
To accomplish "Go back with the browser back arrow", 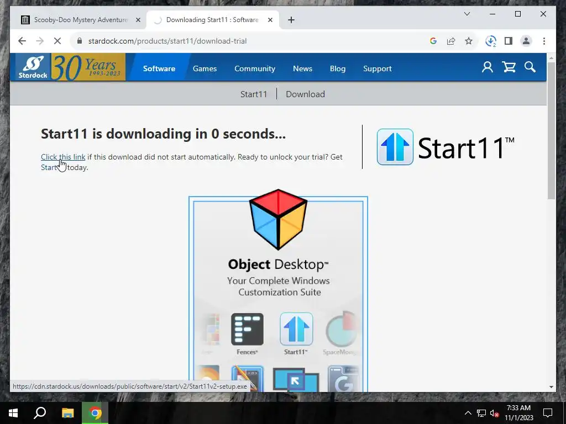I will 22,41.
